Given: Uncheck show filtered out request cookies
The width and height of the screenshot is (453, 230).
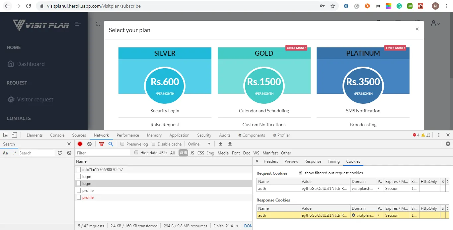Looking at the screenshot, I should [300, 173].
